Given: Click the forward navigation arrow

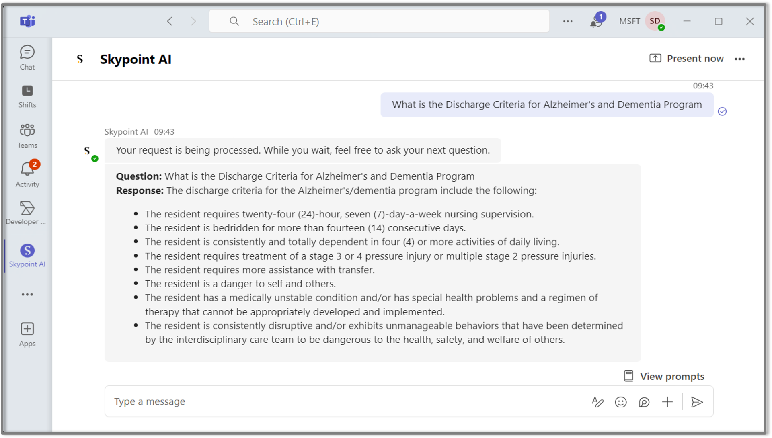Looking at the screenshot, I should tap(193, 21).
